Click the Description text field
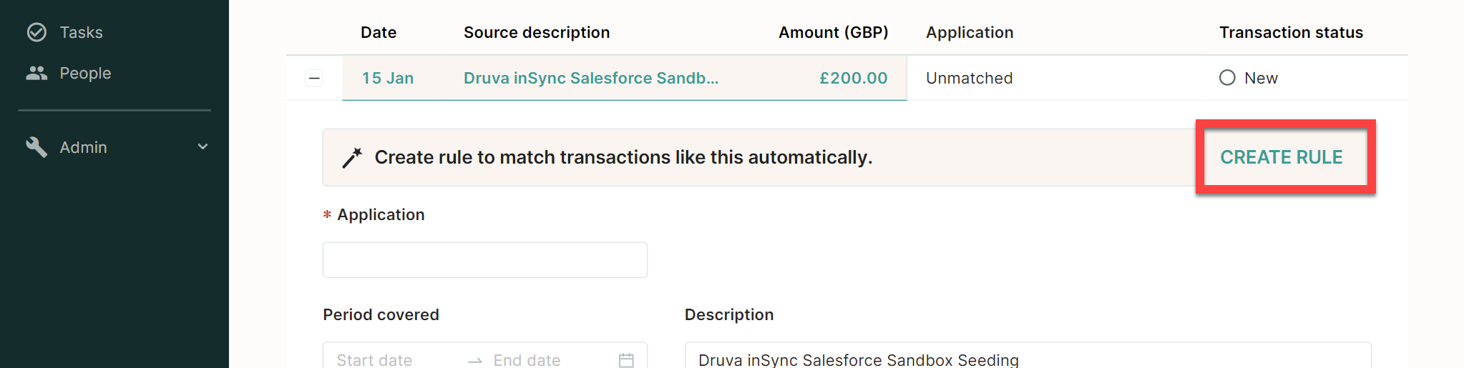1464x368 pixels. coord(1028,356)
